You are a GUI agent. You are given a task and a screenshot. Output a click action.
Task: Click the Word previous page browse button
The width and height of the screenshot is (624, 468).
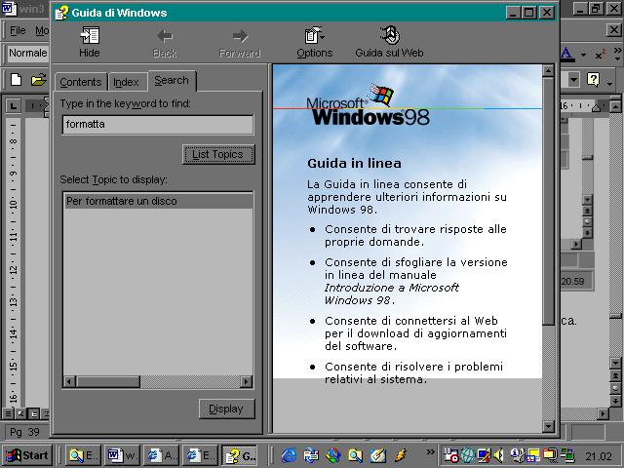pyautogui.click(x=615, y=376)
